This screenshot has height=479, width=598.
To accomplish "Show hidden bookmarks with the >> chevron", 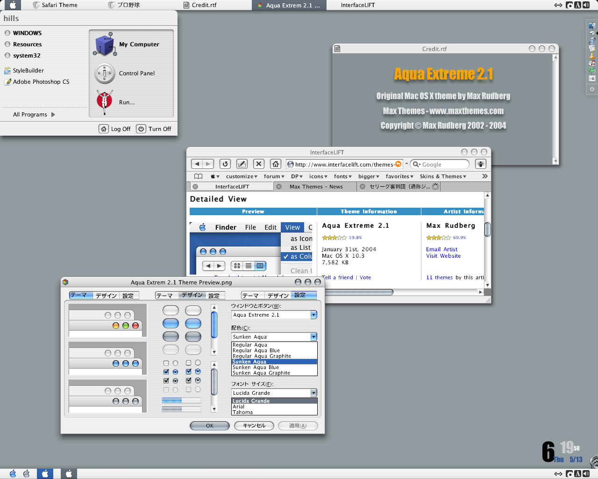I will click(485, 176).
